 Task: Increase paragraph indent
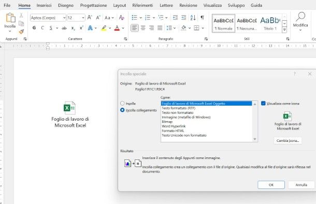pos(183,18)
